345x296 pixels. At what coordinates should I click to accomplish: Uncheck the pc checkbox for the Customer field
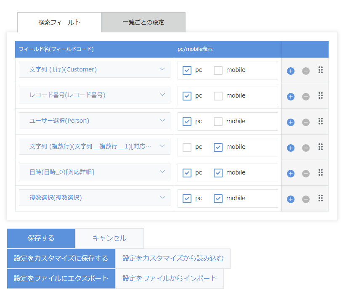[x=187, y=70]
